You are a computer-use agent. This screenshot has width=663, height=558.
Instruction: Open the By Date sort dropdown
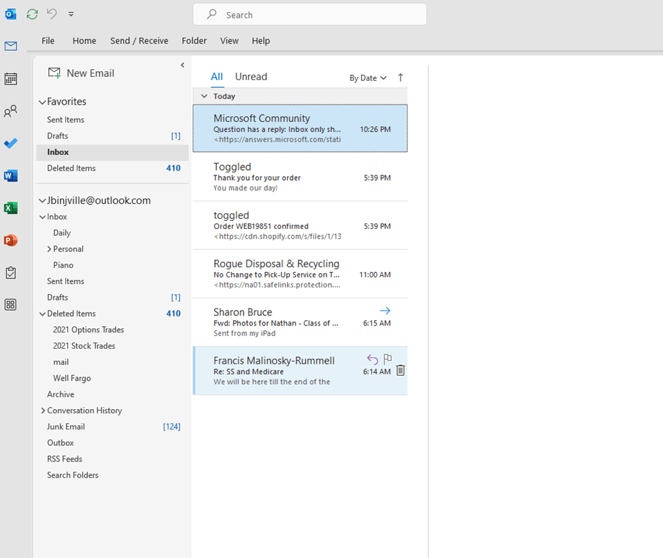pos(367,77)
